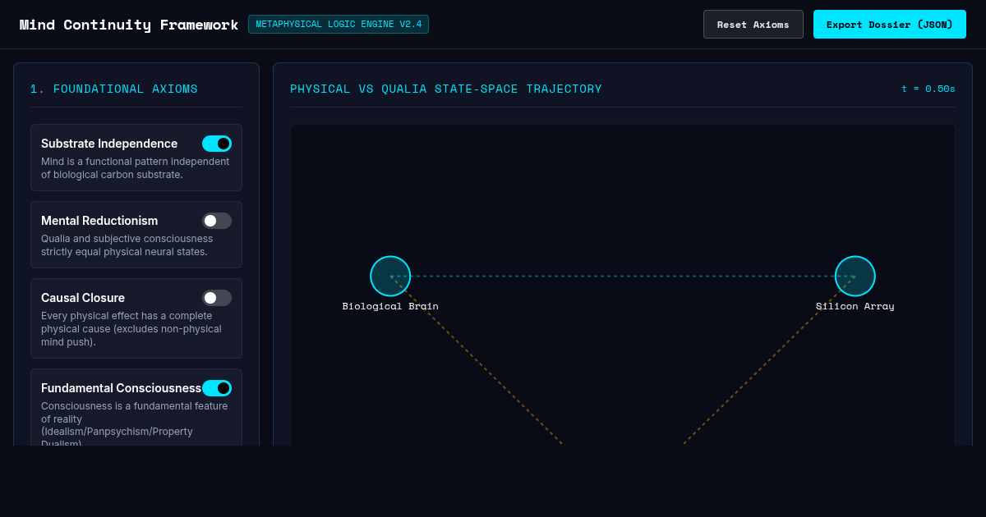
Task: Click the Physical vs Qualia State-Space Trajectory heading
Action: pyautogui.click(x=446, y=89)
